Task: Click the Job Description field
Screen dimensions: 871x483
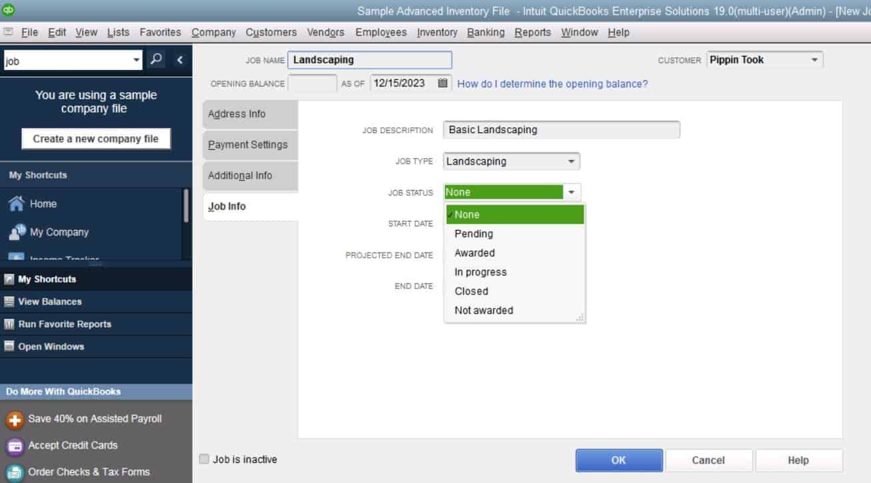Action: pos(562,130)
